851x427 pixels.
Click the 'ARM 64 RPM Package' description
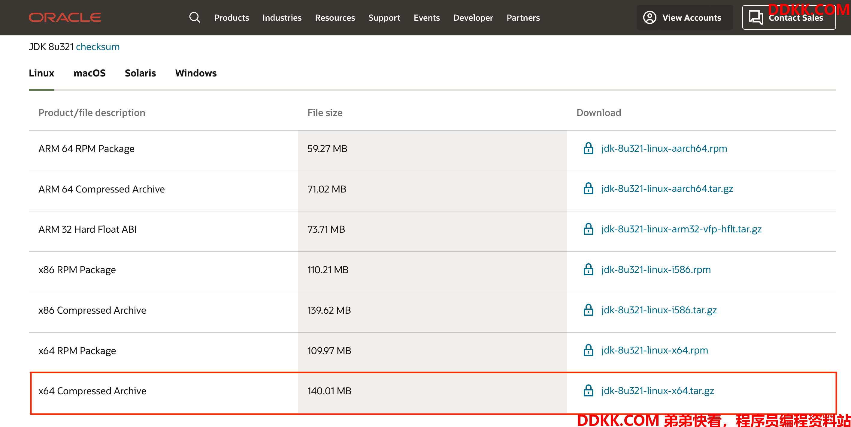coord(86,148)
